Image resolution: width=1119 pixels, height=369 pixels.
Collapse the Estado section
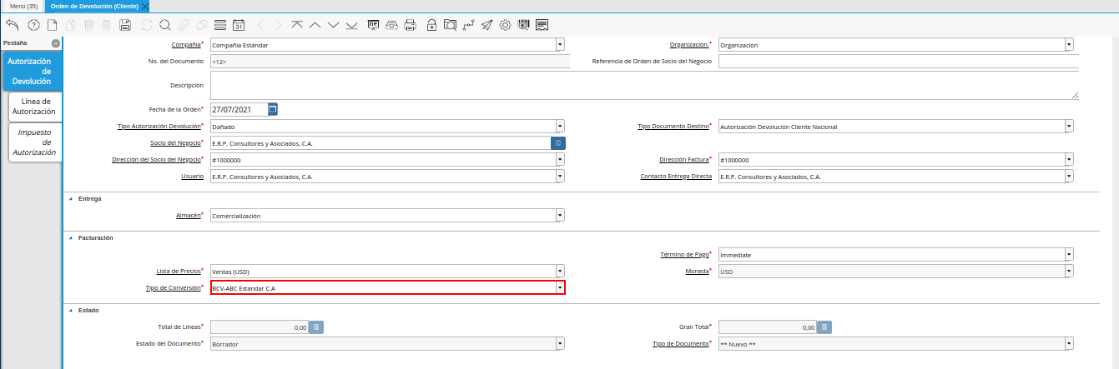pos(70,310)
